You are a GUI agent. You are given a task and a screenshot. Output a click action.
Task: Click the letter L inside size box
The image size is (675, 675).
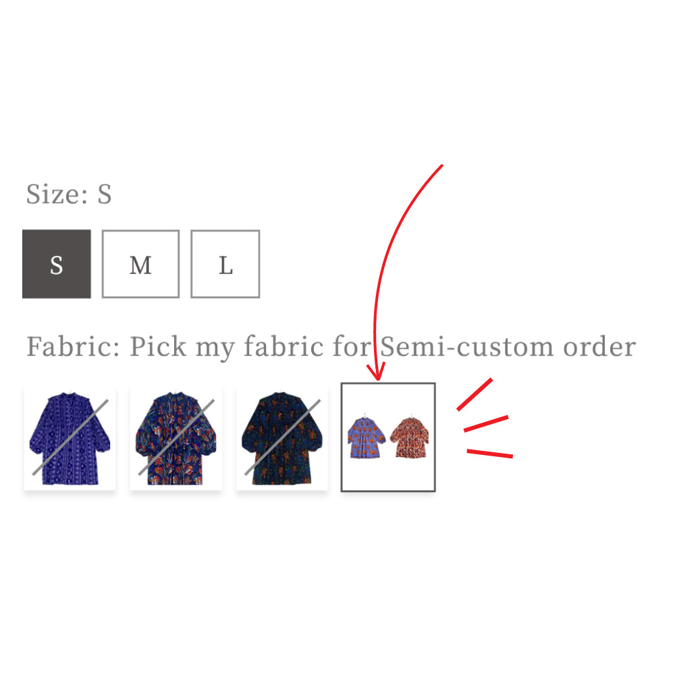coord(225,266)
